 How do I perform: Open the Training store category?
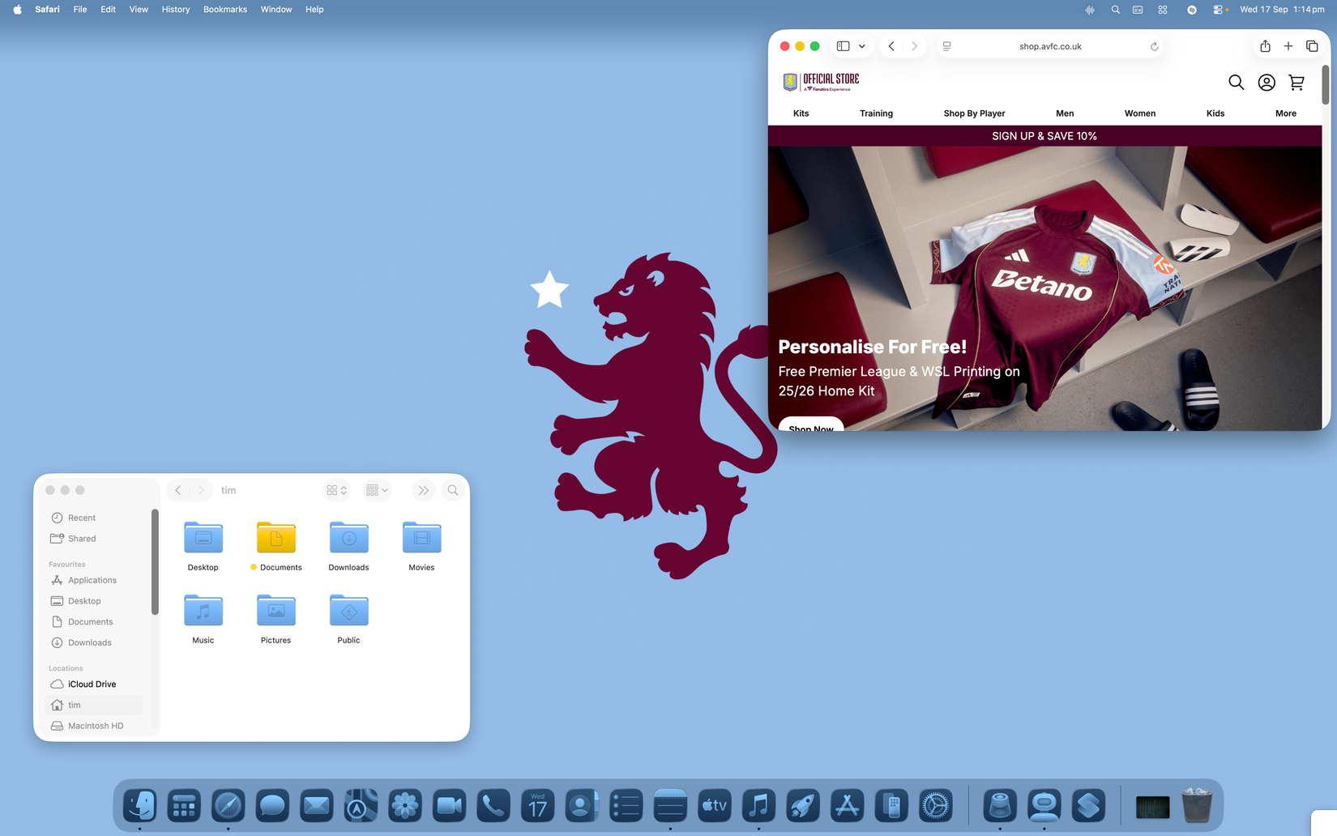(876, 113)
